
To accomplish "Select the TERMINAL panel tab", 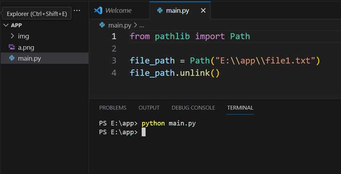I will tap(240, 108).
